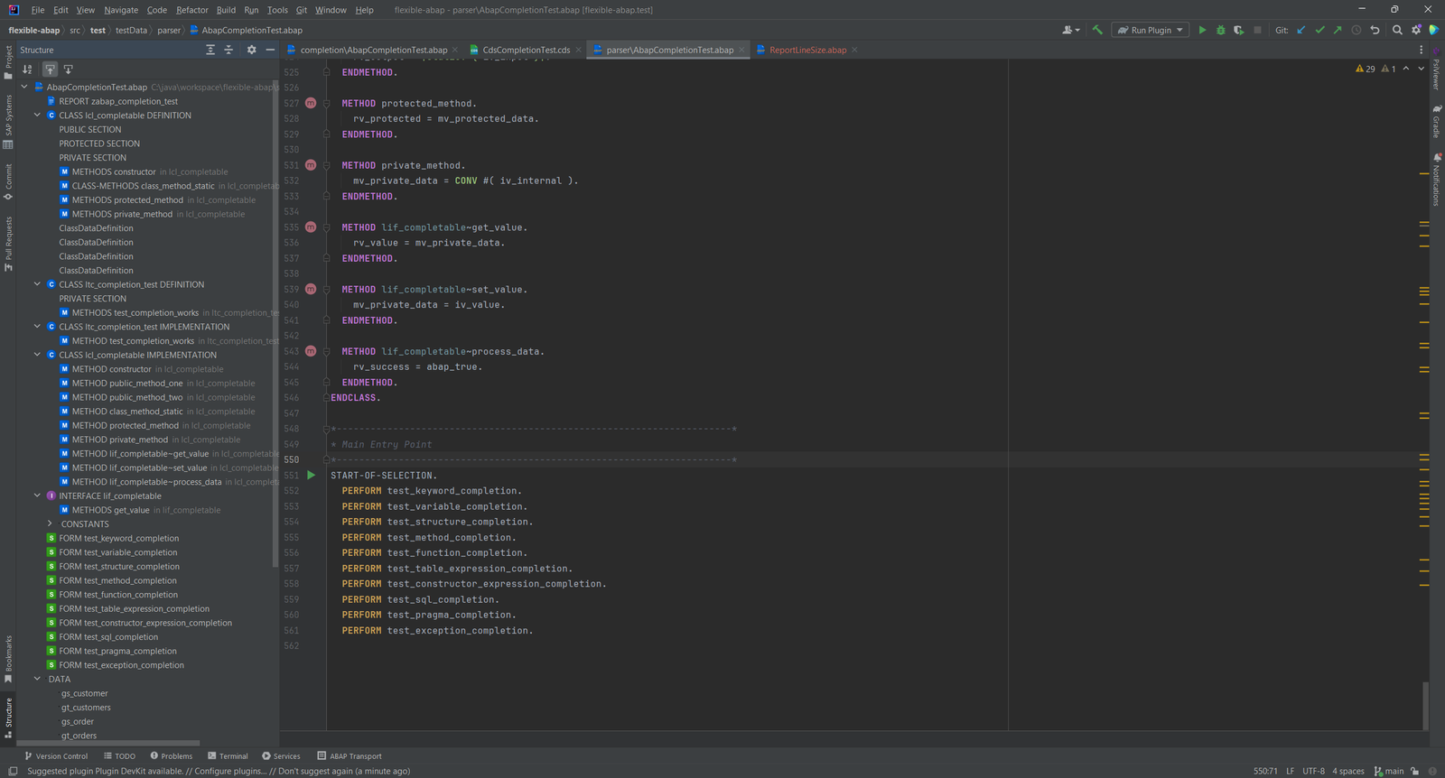Collapse the DATA node in Structure tree

(x=37, y=679)
